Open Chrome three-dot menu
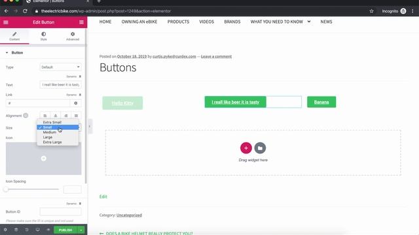419x235 pixels. click(412, 11)
